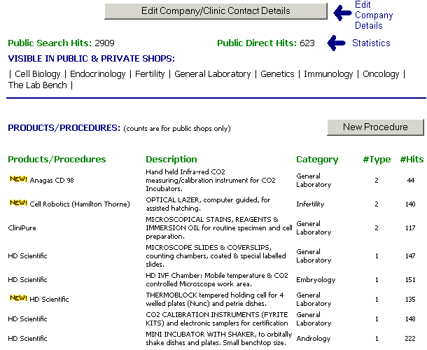
Task: Click the NEW! badge beside Cell Robotics
Action: pyautogui.click(x=18, y=203)
